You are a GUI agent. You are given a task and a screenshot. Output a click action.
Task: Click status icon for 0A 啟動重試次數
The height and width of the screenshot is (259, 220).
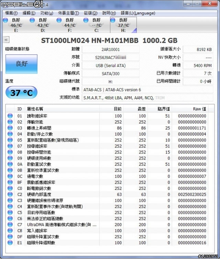pyautogui.click(x=10, y=164)
